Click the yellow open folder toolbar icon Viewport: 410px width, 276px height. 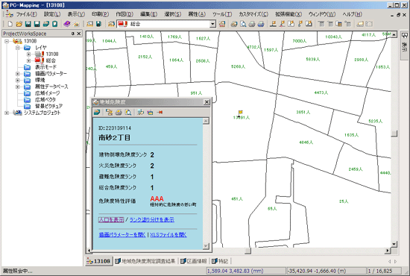click(19, 24)
